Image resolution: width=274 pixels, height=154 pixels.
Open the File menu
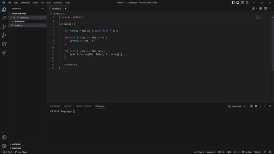click(9, 3)
